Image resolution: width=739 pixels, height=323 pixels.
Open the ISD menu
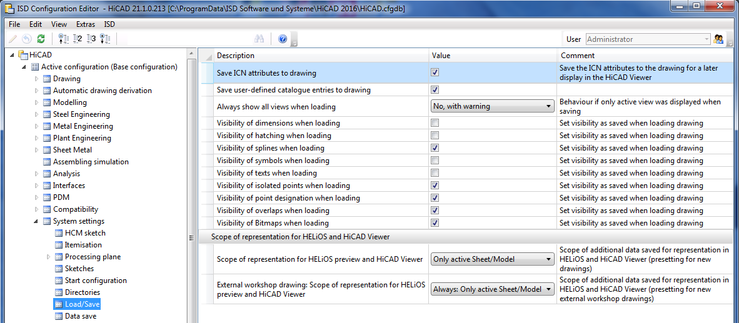click(109, 24)
